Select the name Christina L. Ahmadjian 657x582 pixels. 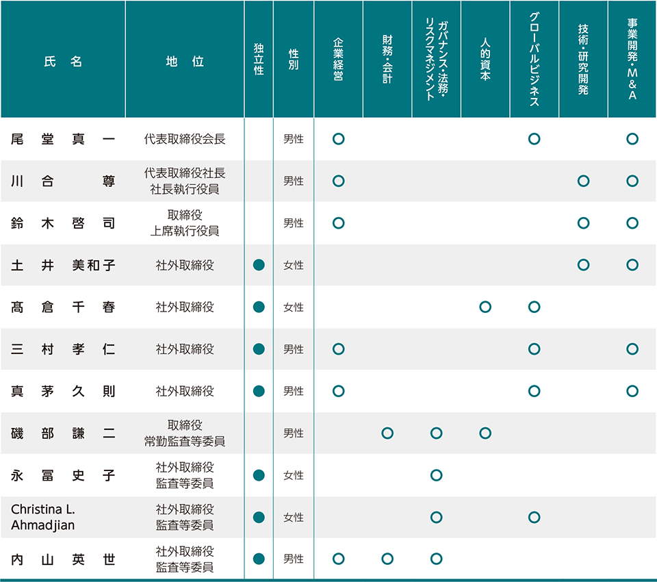coord(42,517)
